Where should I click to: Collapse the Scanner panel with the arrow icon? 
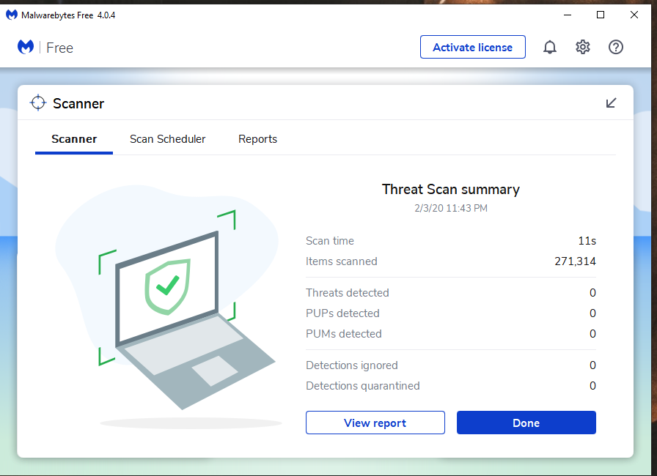(611, 103)
